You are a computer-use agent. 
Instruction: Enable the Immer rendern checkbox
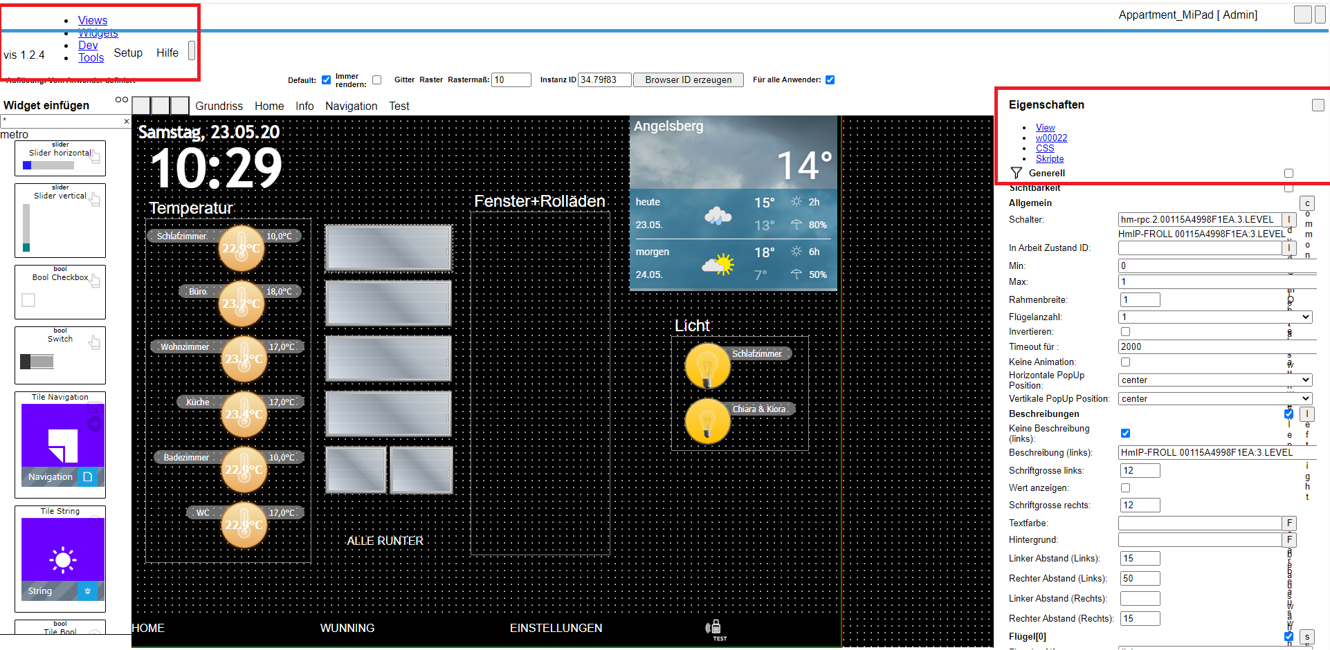(377, 80)
